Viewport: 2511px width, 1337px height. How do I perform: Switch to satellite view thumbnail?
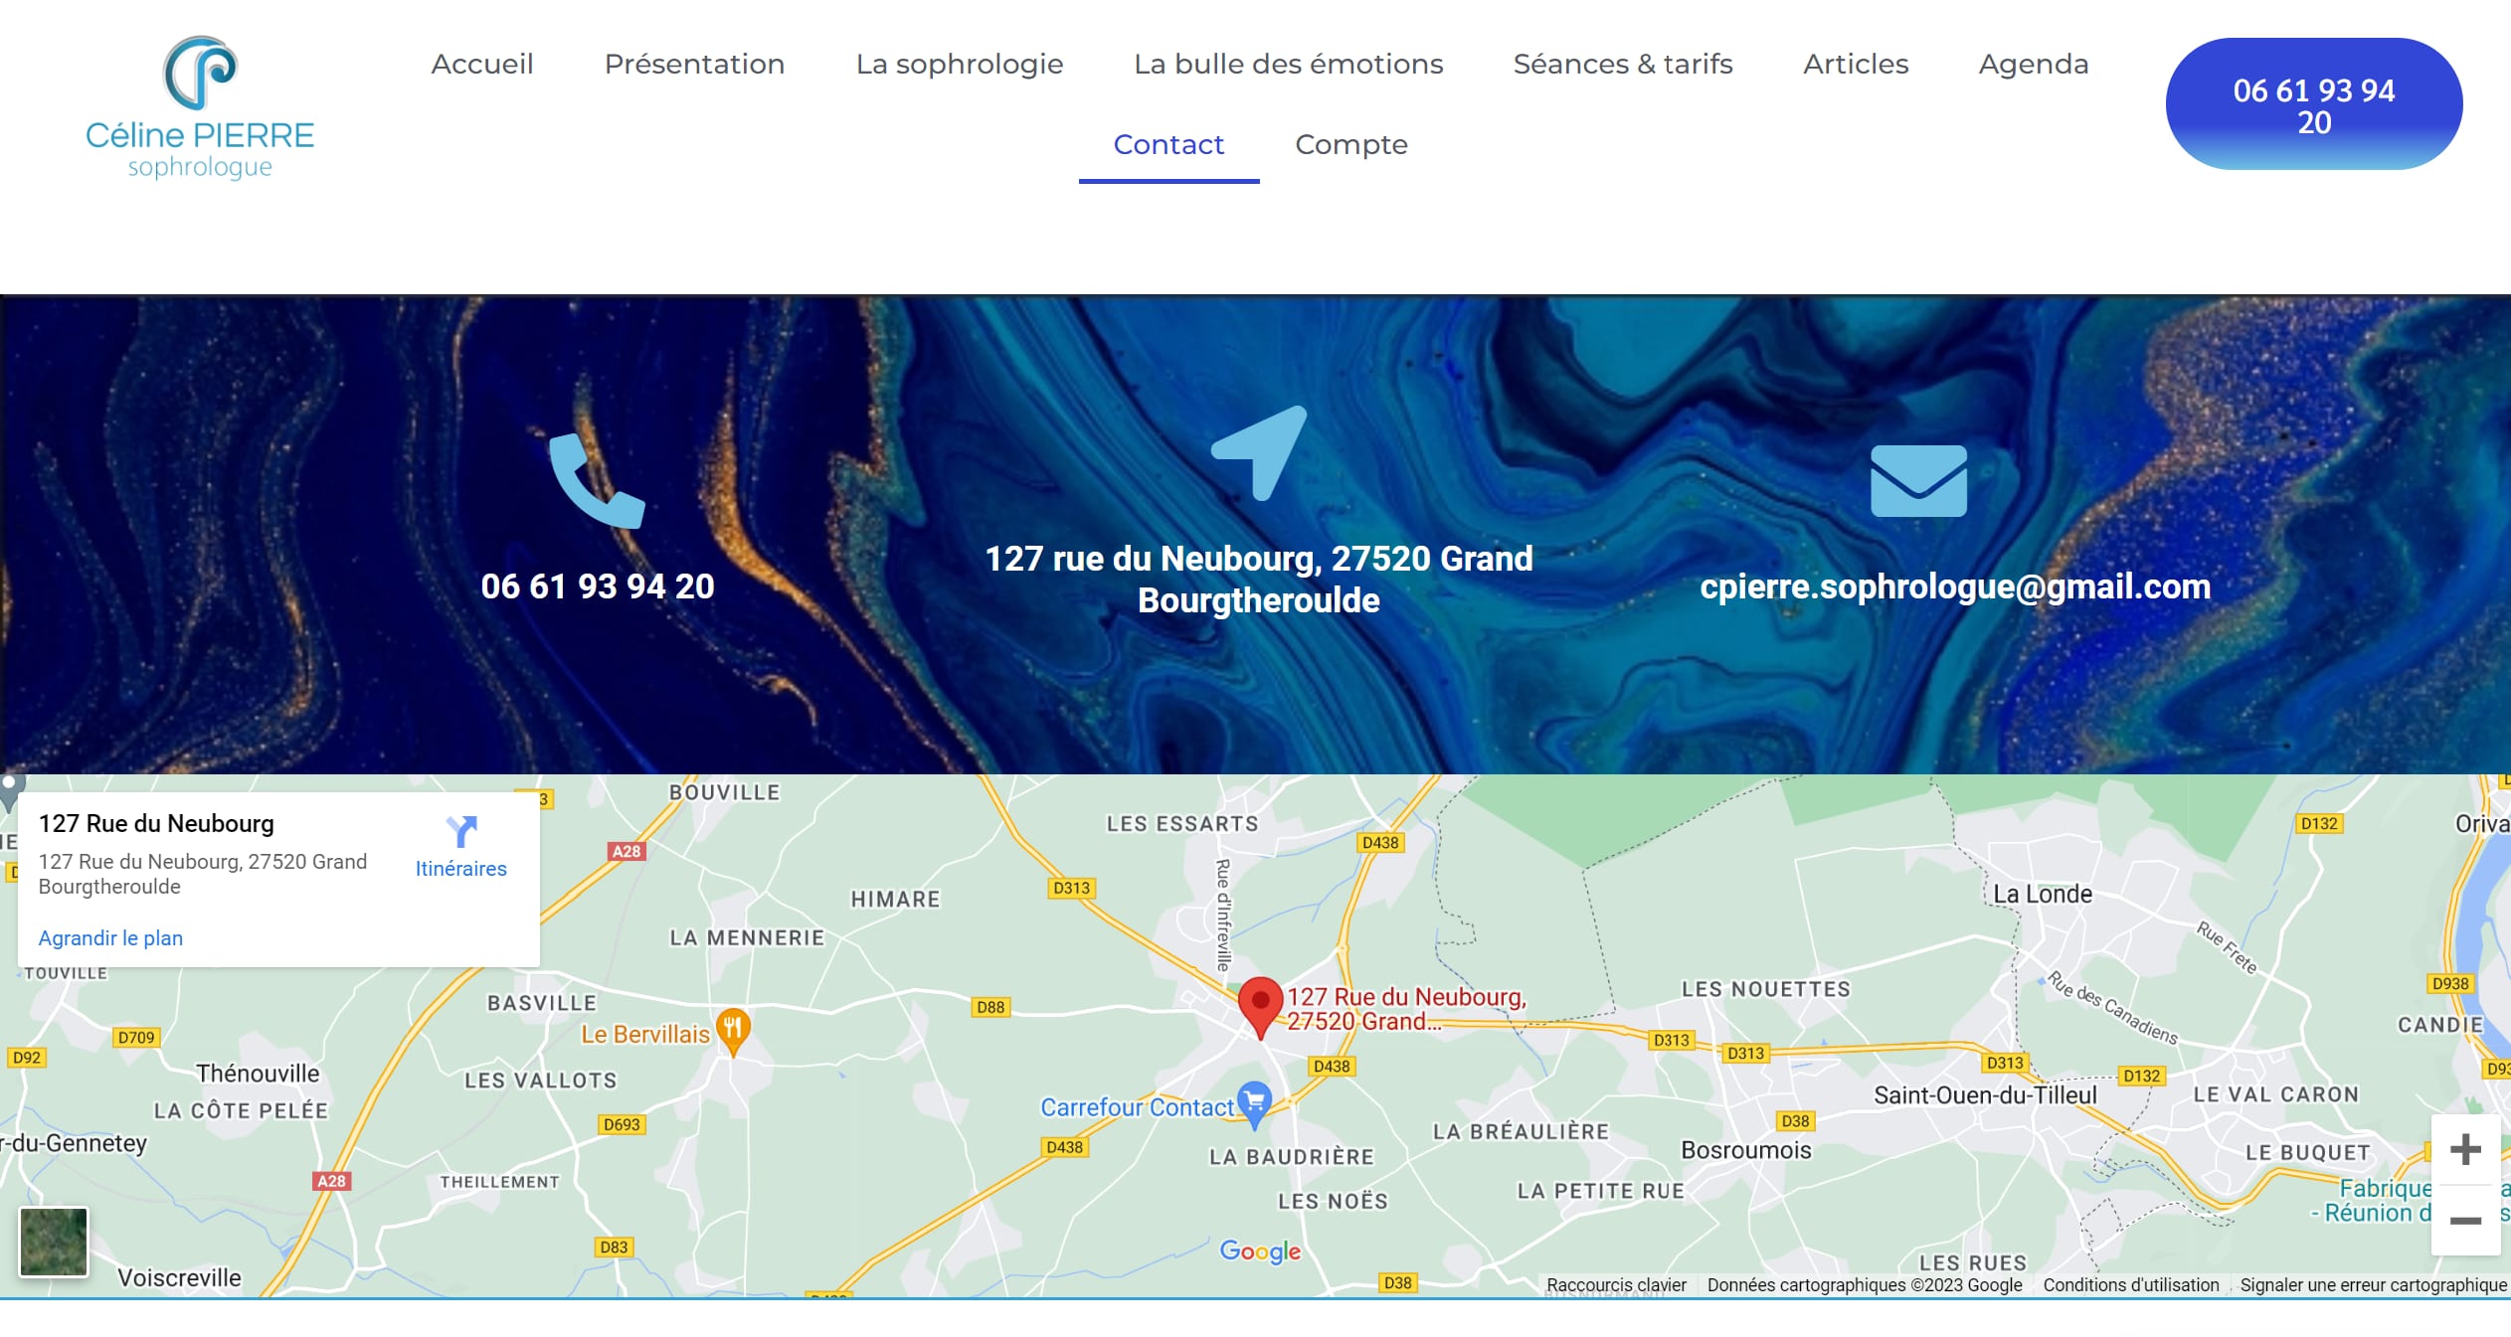click(x=54, y=1241)
